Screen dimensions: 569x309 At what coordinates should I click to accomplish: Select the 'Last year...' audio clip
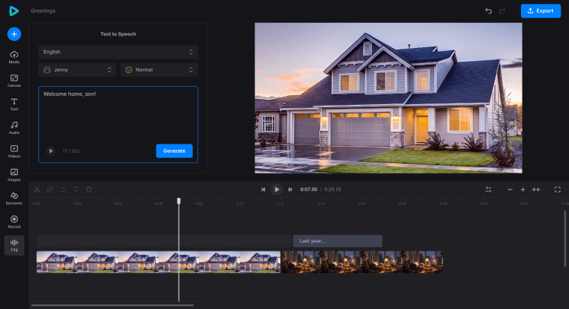point(337,241)
